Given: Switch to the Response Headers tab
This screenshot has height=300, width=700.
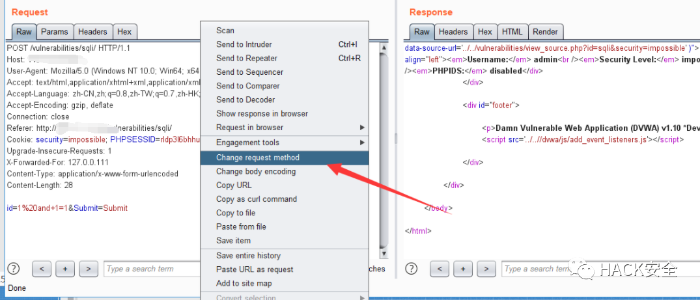Looking at the screenshot, I should tap(453, 32).
